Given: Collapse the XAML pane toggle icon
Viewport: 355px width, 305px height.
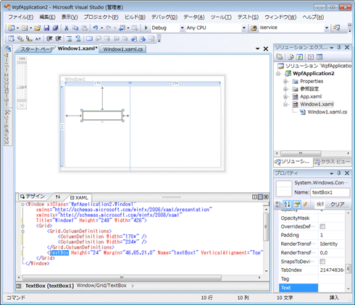Looking at the screenshot, I should click(266, 197).
